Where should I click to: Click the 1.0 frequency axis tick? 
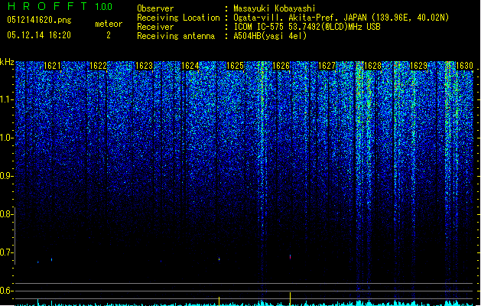click(x=7, y=138)
